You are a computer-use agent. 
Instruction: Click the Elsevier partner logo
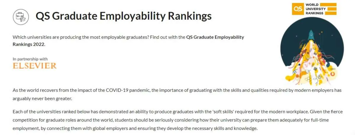pyautogui.click(x=35, y=66)
